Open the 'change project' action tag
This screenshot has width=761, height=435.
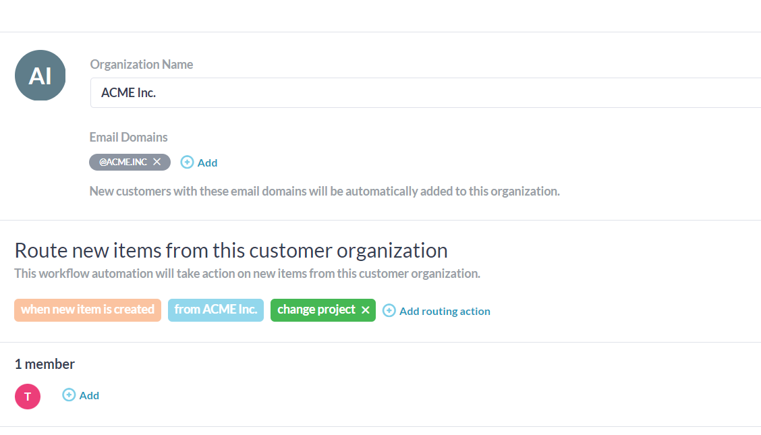click(x=316, y=310)
